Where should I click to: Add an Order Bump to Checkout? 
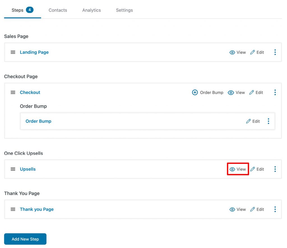pyautogui.click(x=208, y=93)
